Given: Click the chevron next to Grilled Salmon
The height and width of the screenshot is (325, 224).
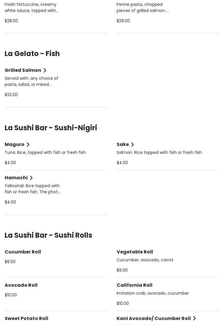Looking at the screenshot, I should [45, 70].
